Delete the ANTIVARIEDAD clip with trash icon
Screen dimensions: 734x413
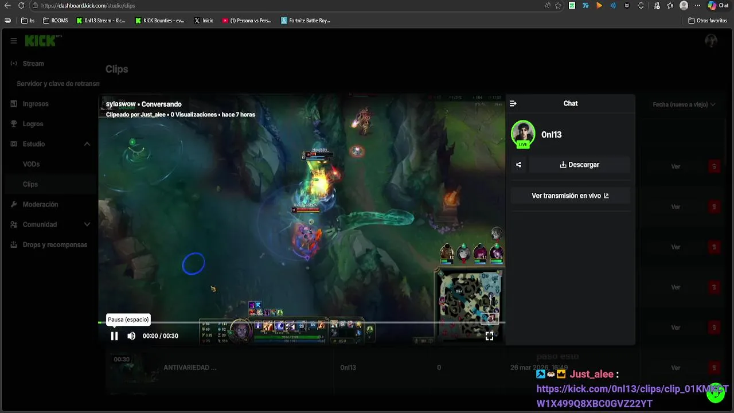[714, 368]
